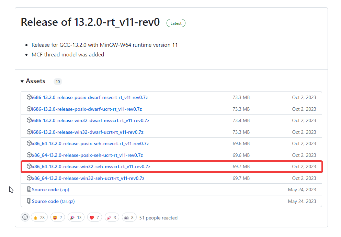Open x86_64 posix-seh-msvcrt 7z link

[90, 143]
